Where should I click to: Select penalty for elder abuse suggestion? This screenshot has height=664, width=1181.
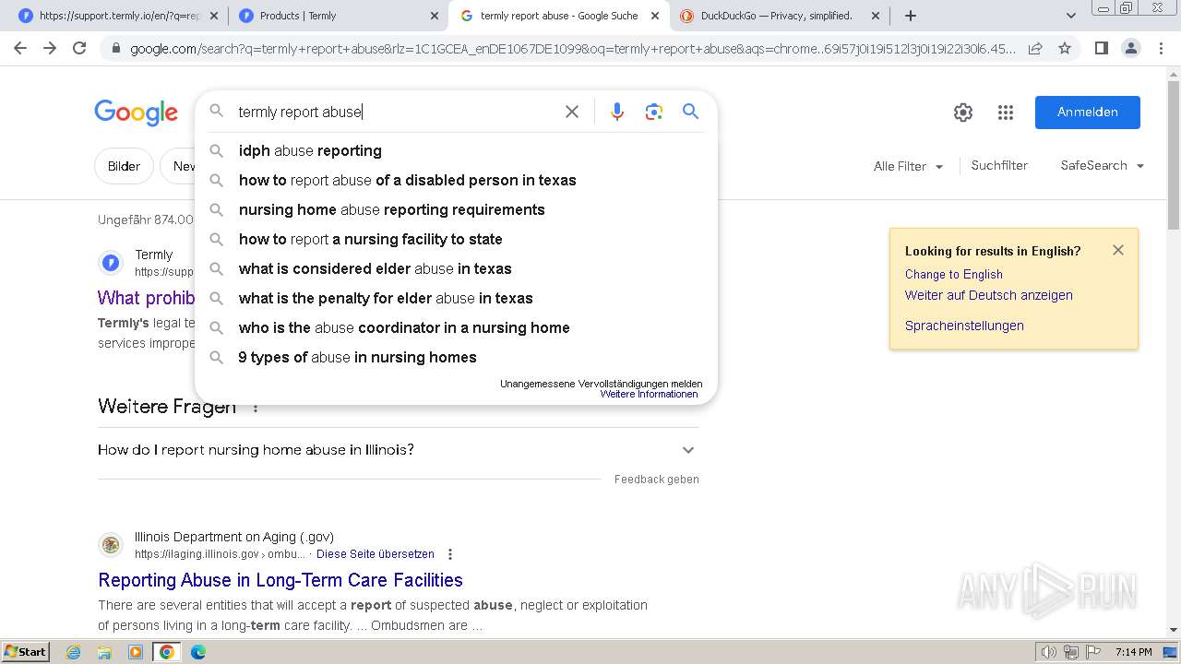456,298
